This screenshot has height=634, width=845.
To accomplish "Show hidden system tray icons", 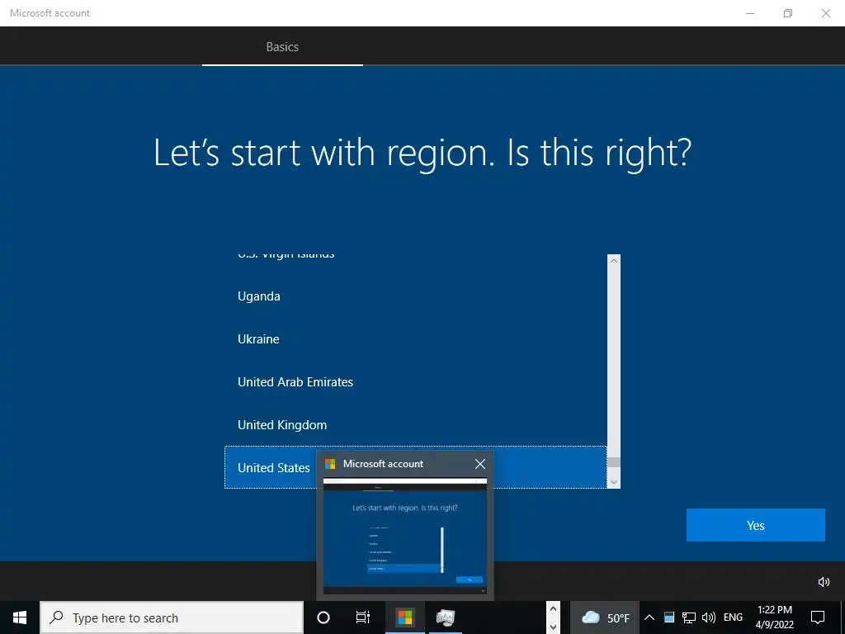I will coord(649,617).
